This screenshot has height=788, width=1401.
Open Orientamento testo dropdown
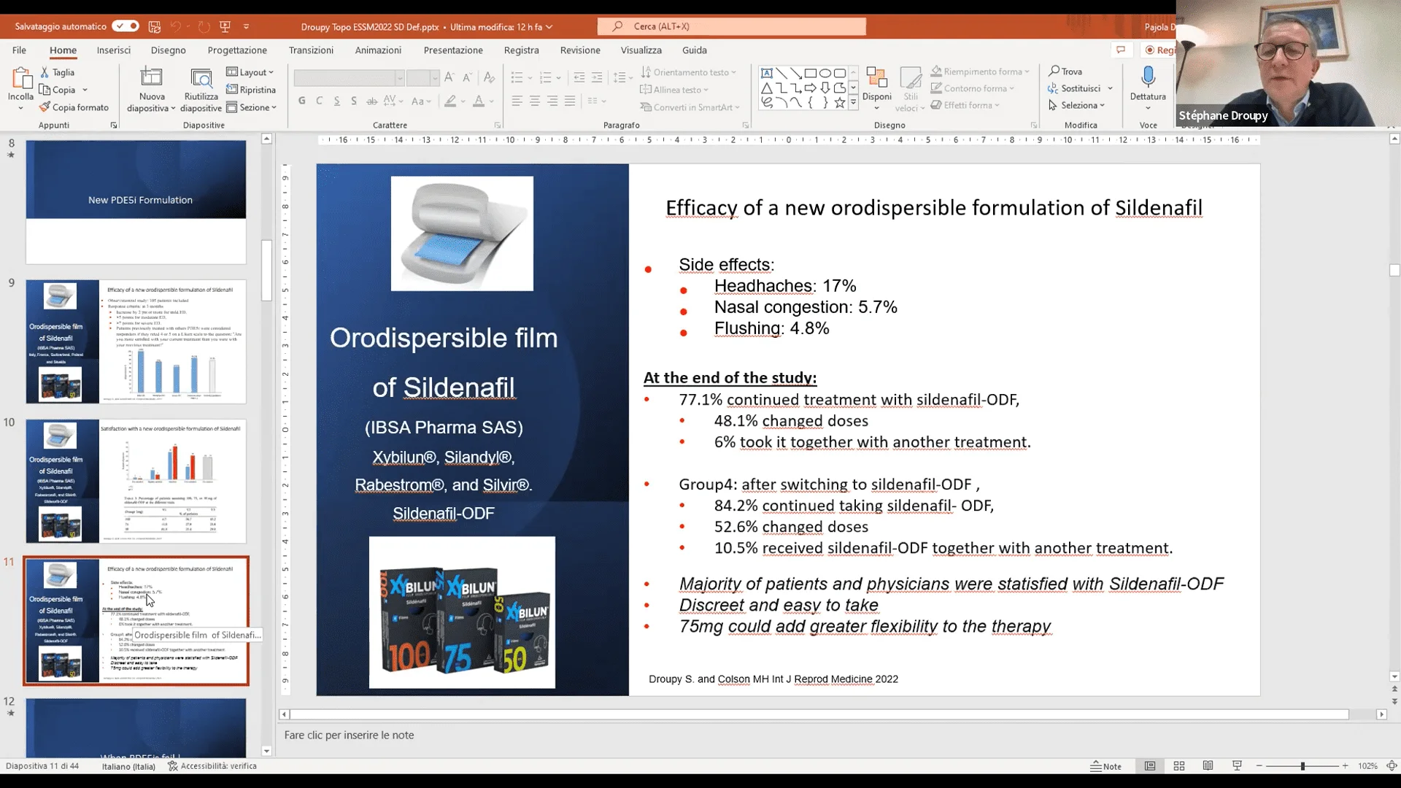tap(688, 72)
